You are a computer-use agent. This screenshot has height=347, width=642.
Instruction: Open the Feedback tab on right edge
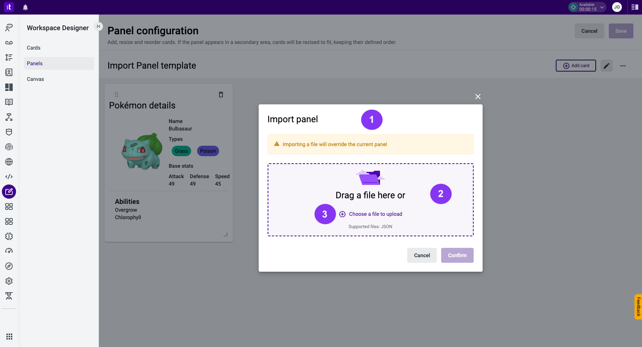638,307
